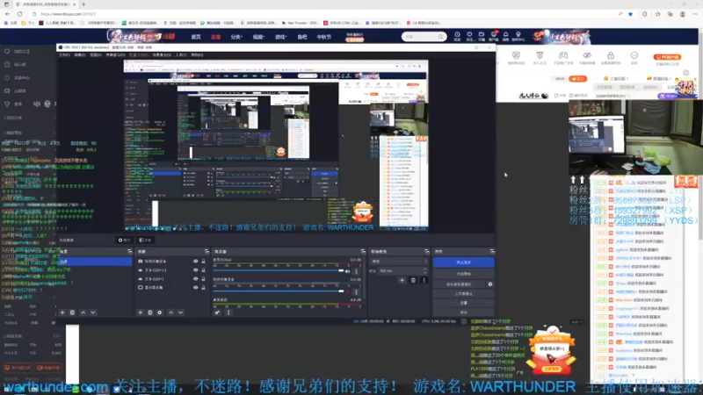Toggle lock on 显示器采集 source
The image size is (703, 395).
(203, 288)
